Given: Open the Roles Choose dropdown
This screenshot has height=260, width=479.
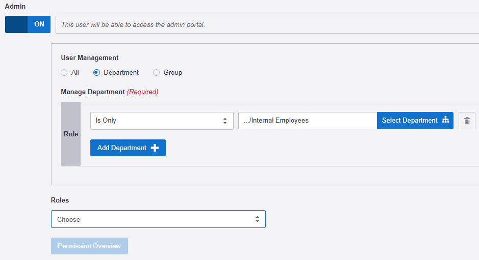Looking at the screenshot, I should pos(158,219).
